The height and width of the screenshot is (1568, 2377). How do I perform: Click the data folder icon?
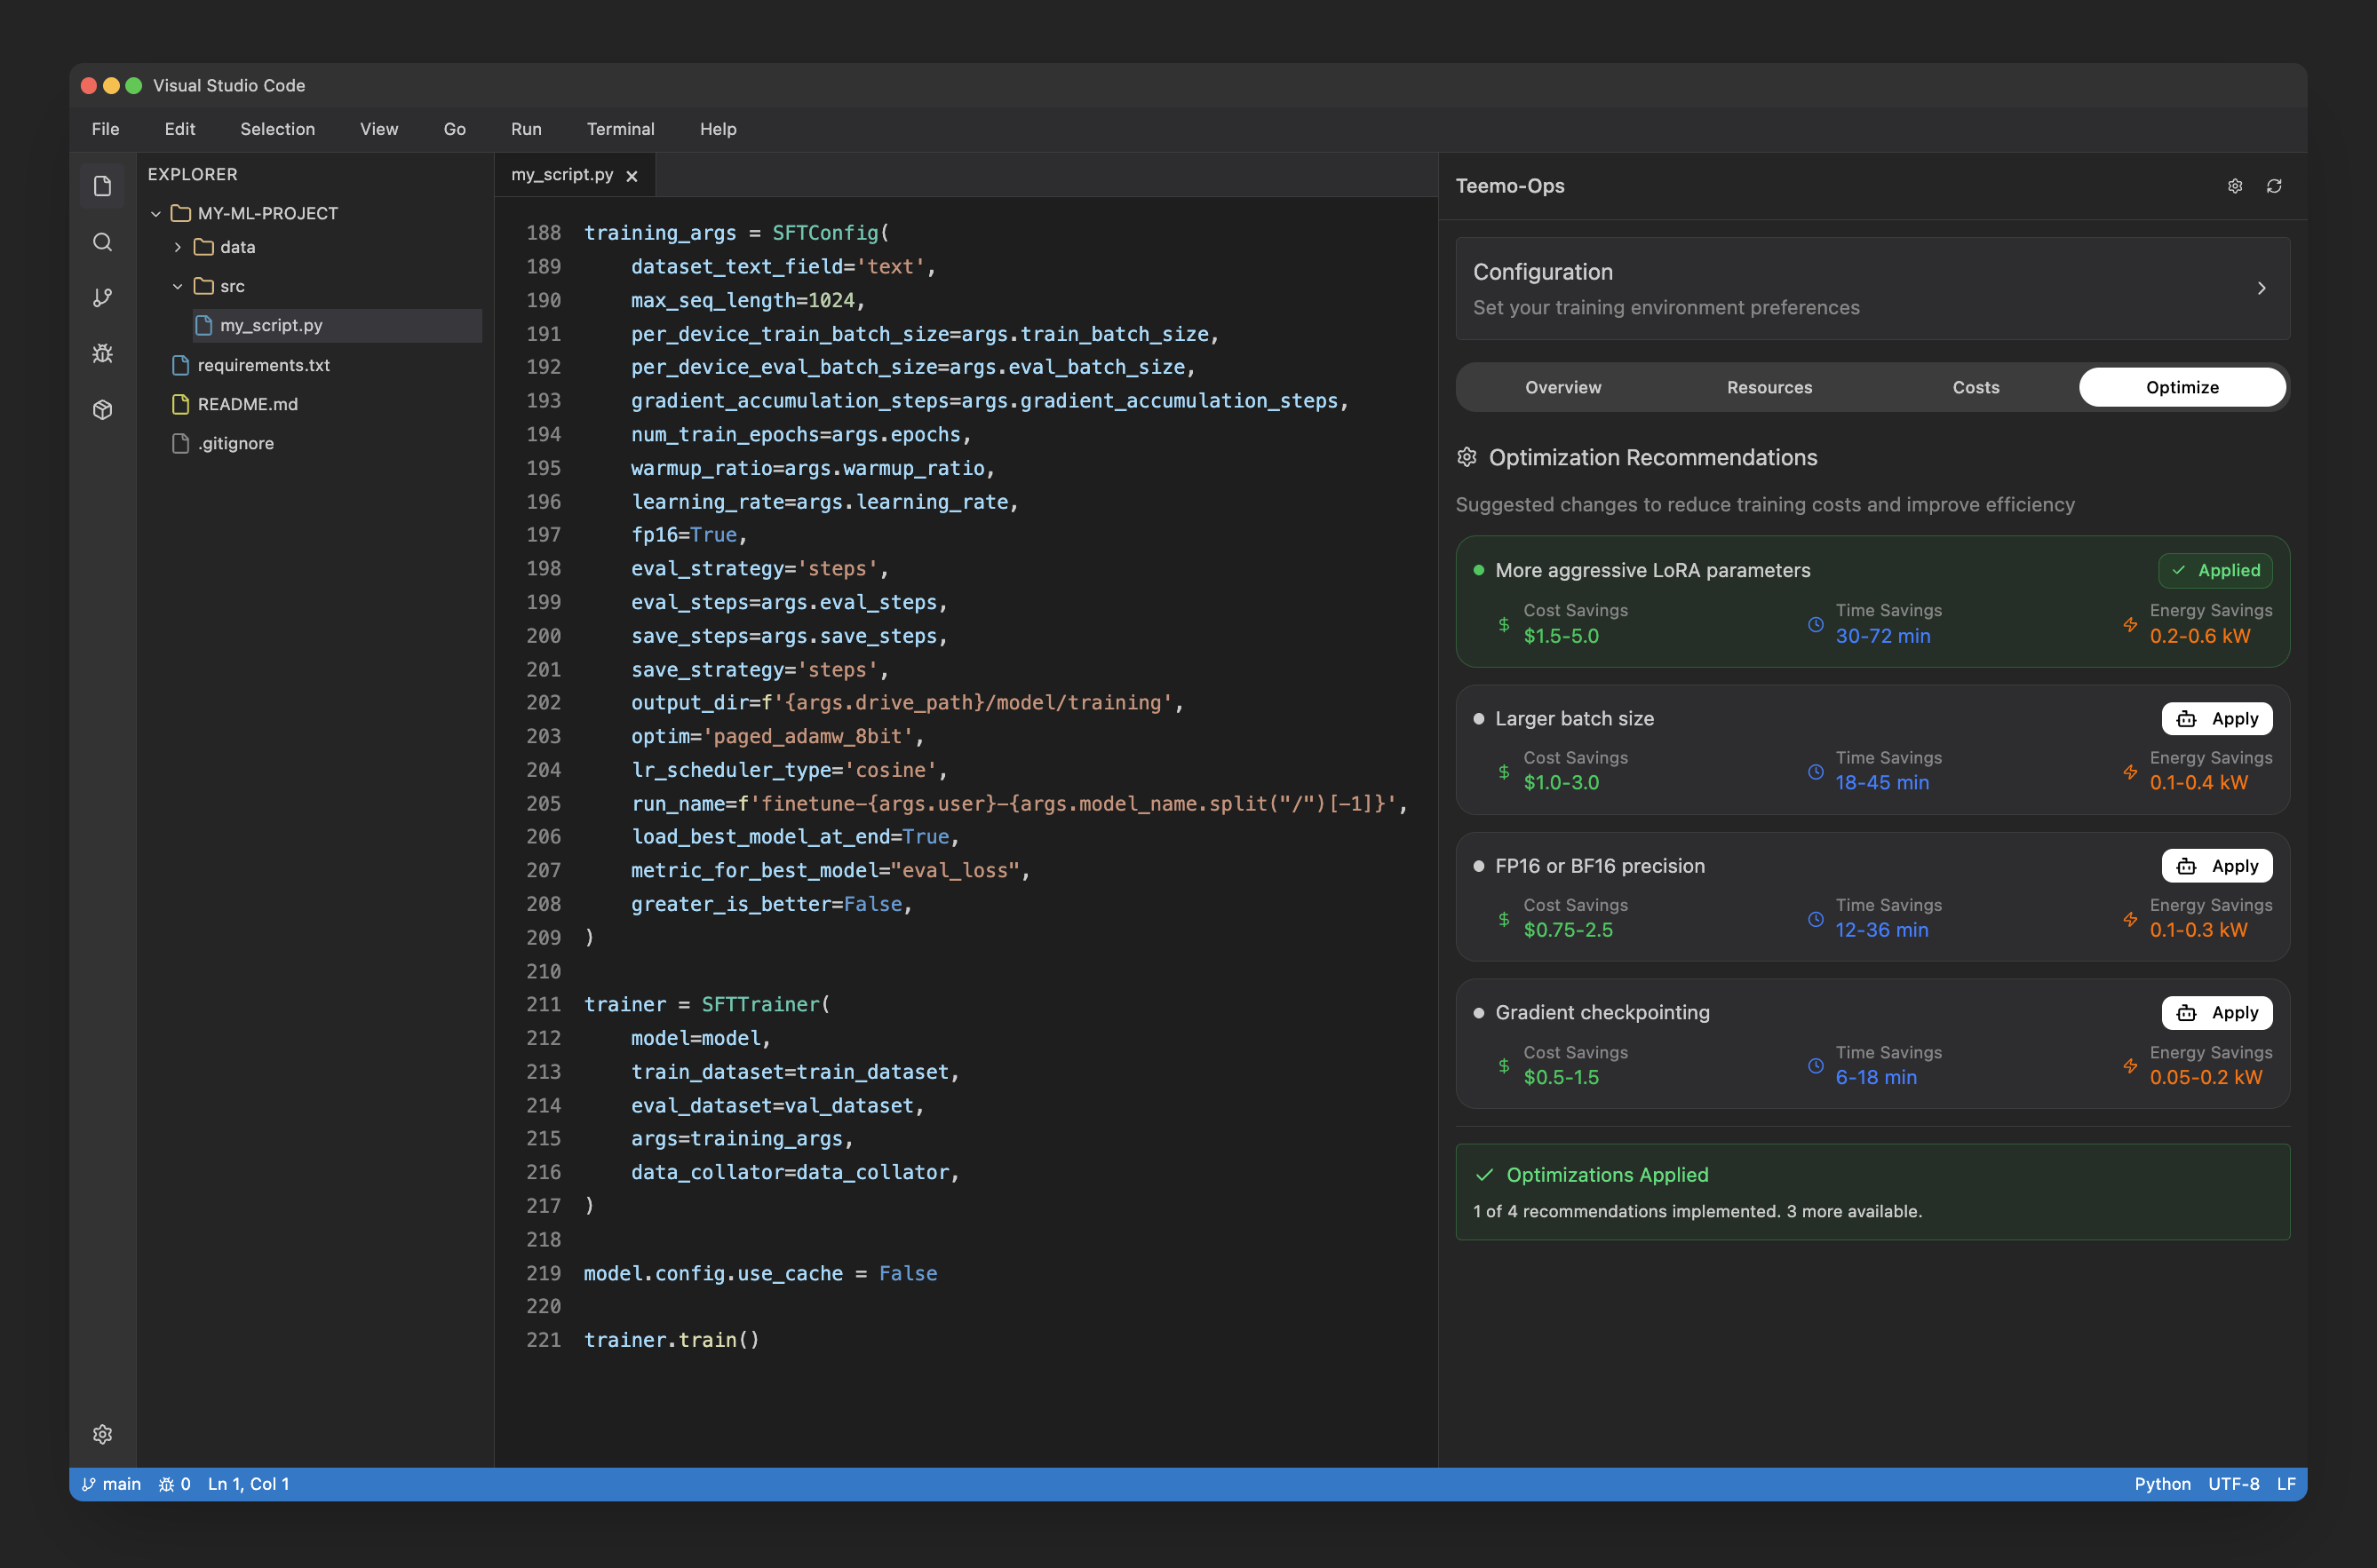[x=204, y=247]
